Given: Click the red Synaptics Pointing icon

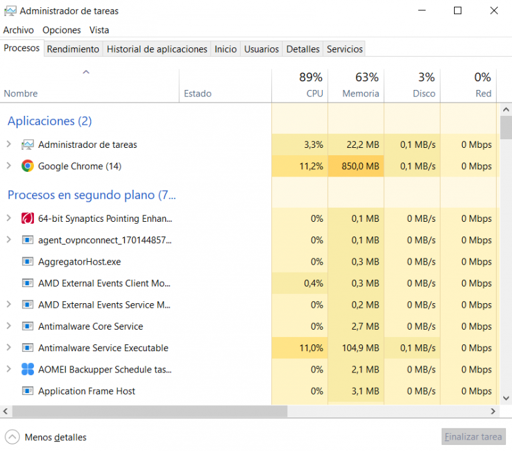Looking at the screenshot, I should tap(27, 219).
